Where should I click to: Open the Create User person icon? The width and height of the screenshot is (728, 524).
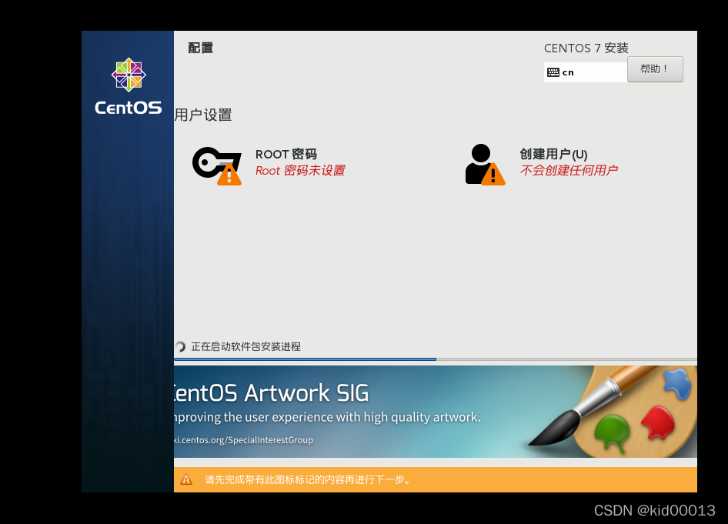point(485,165)
